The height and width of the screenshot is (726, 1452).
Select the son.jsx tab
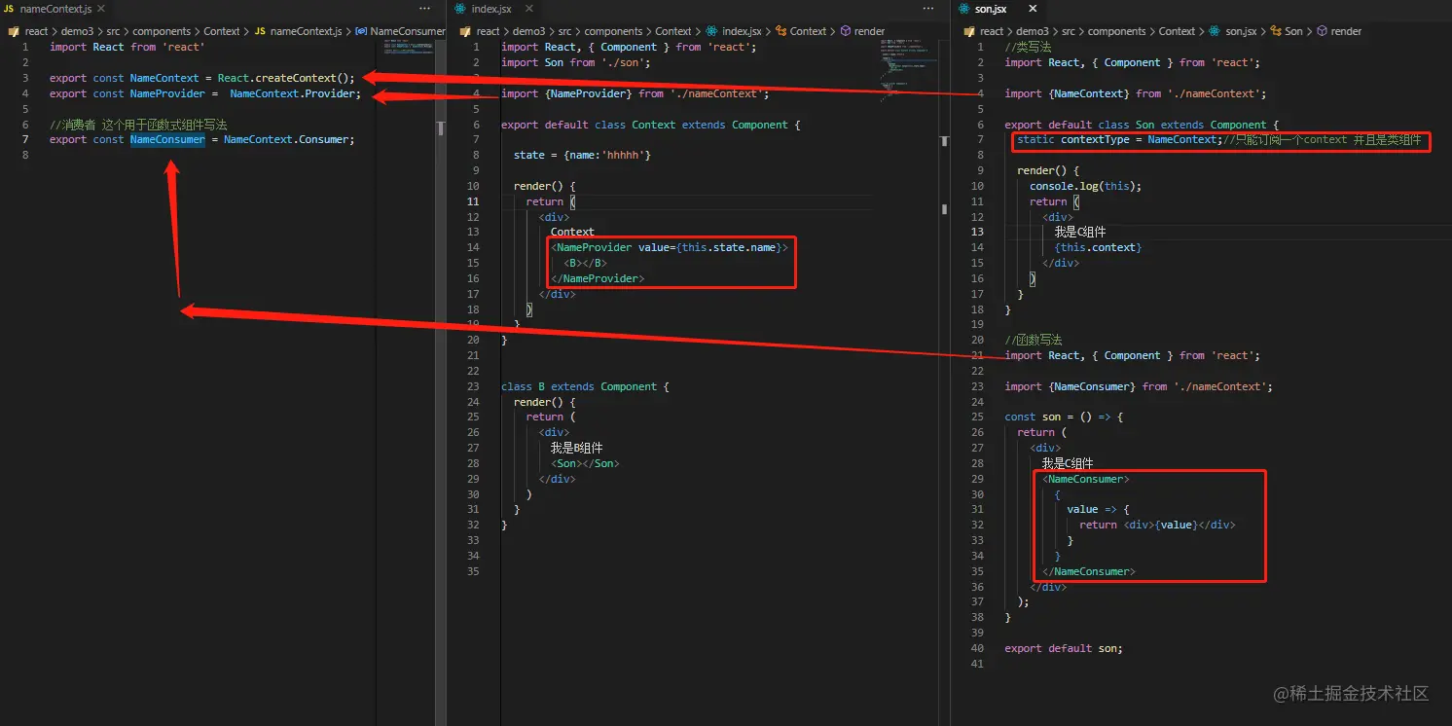coord(992,9)
